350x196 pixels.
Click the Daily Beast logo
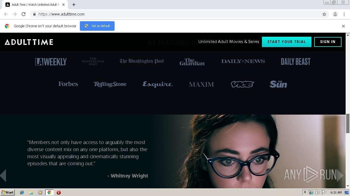pyautogui.click(x=296, y=62)
